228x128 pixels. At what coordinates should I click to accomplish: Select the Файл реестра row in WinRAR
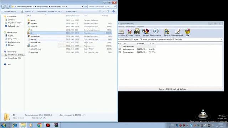[137, 49]
